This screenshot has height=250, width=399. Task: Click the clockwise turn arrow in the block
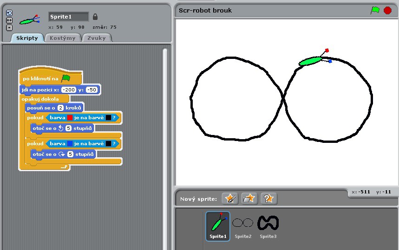60,154
